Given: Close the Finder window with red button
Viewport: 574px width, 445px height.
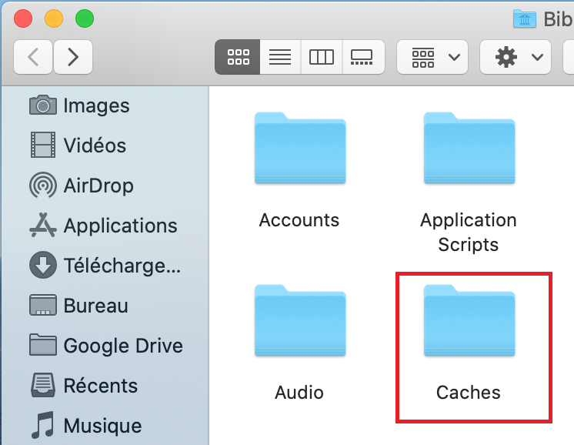Looking at the screenshot, I should 23,18.
